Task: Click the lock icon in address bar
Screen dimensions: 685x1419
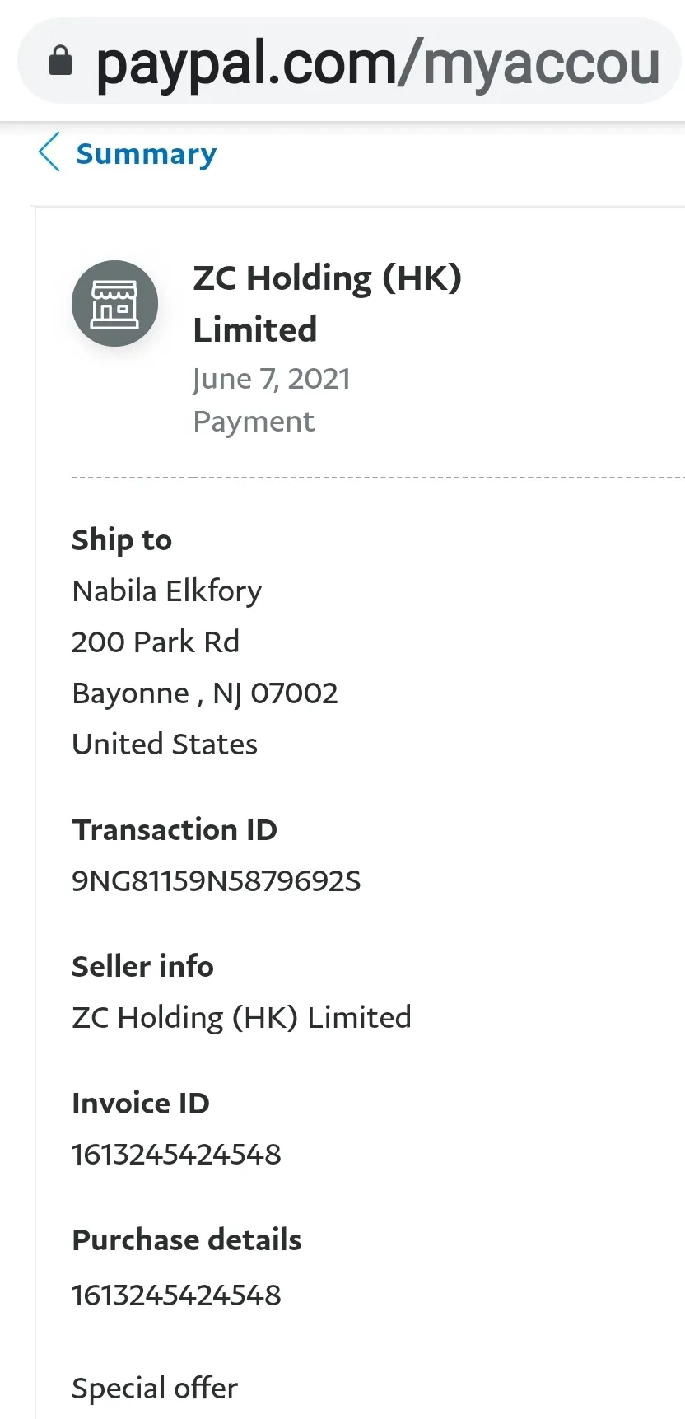Action: point(61,61)
